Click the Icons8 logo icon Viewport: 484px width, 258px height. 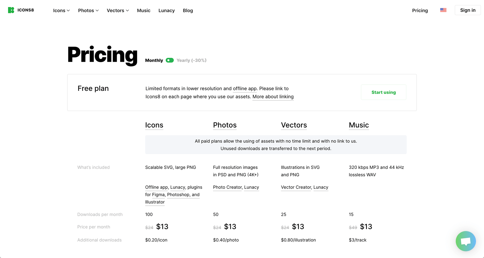coord(11,10)
